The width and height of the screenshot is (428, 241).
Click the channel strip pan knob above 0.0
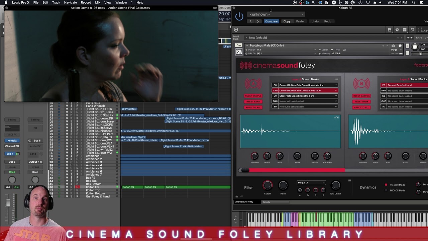point(12,180)
